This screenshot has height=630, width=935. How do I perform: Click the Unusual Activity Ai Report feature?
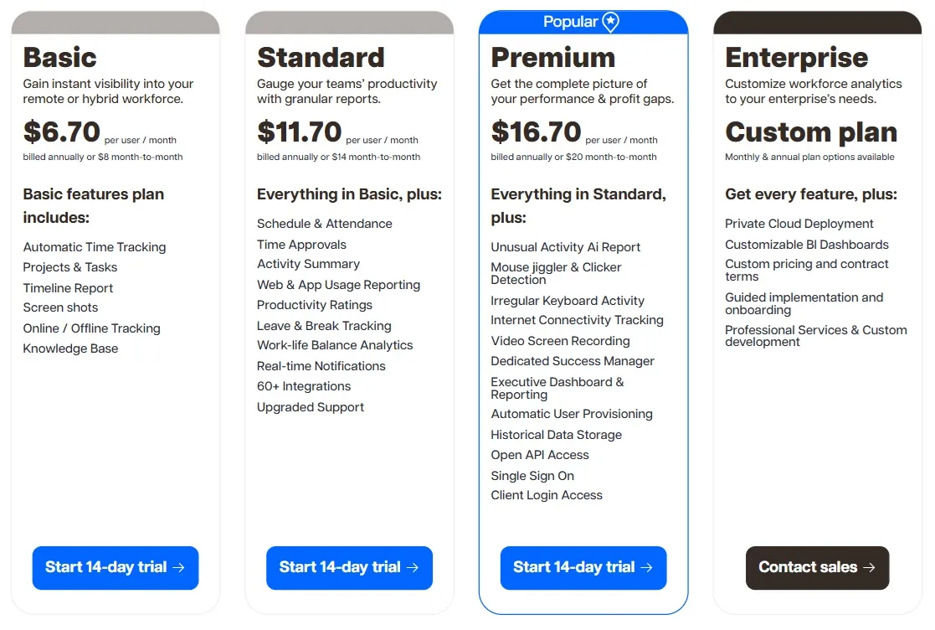pos(565,247)
